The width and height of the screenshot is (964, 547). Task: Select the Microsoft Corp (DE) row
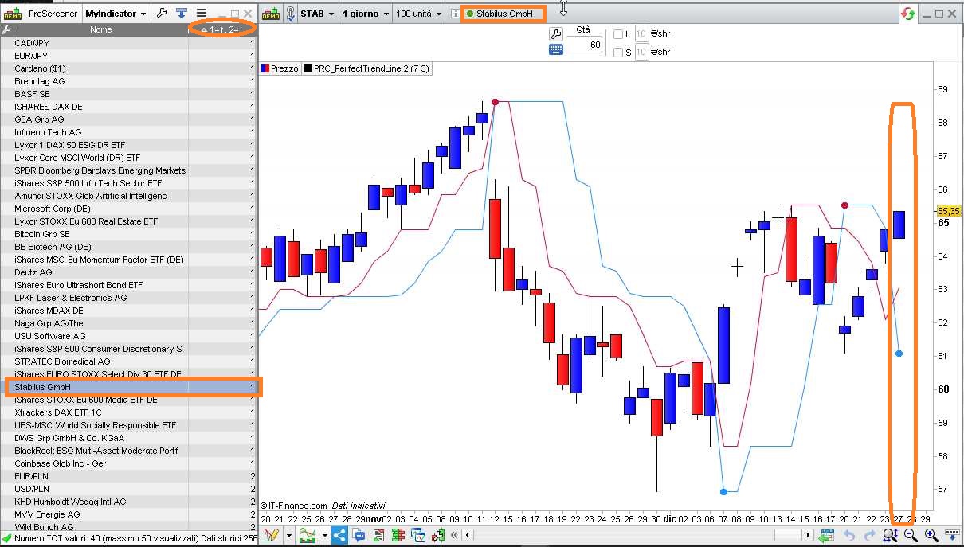point(129,209)
